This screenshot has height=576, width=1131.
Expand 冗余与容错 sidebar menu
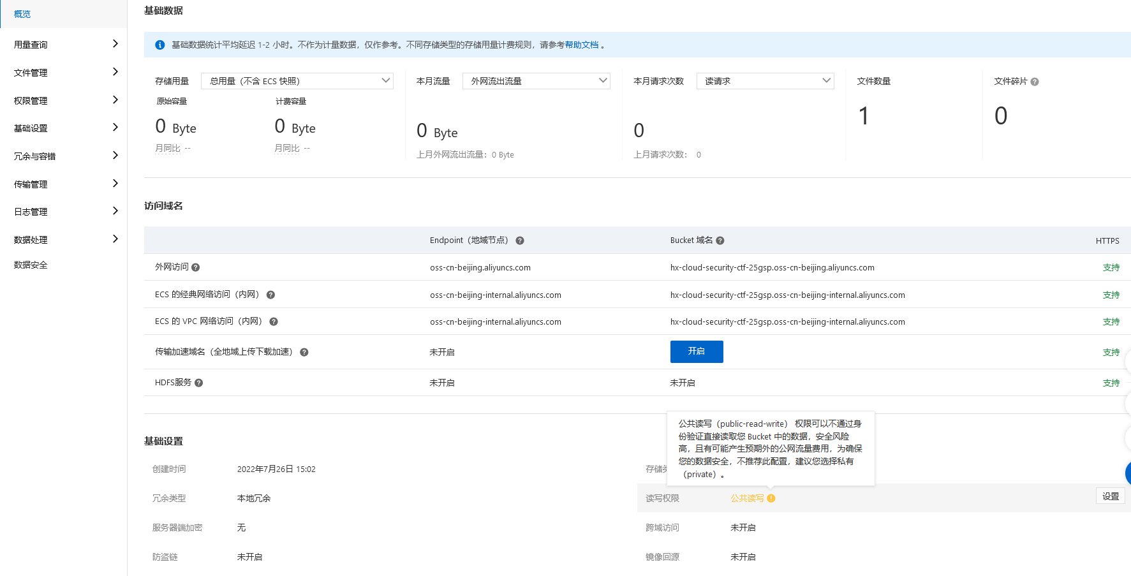coord(64,156)
